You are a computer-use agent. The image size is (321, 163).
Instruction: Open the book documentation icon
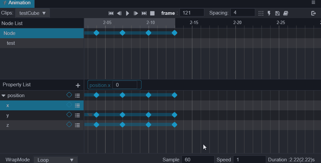point(286,13)
